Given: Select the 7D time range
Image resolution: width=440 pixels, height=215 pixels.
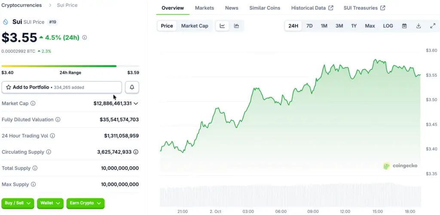Looking at the screenshot, I should (x=309, y=26).
